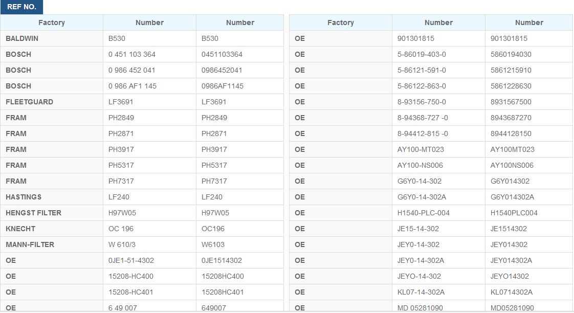Image resolution: width=574 pixels, height=313 pixels.
Task: Select number G6Y014302A
Action: tap(513, 197)
